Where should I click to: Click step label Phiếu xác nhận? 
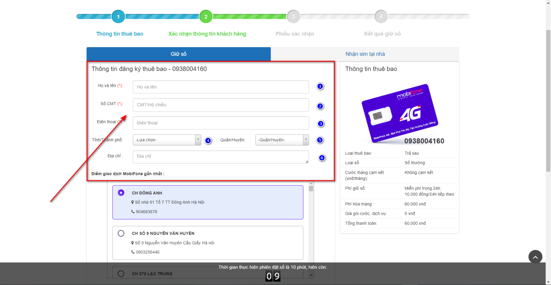tap(295, 34)
